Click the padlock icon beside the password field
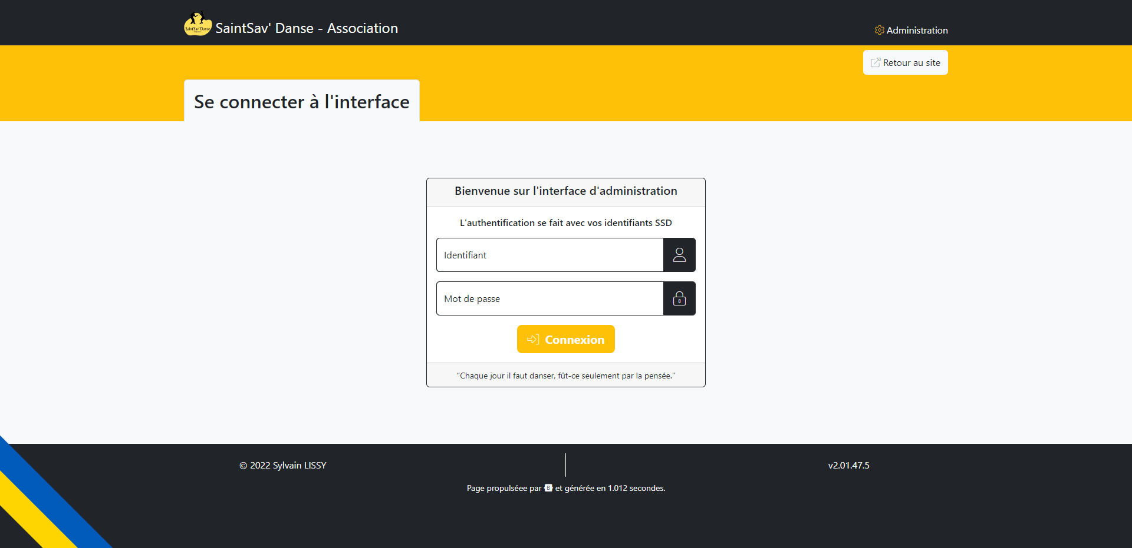Image resolution: width=1132 pixels, height=548 pixels. [679, 298]
